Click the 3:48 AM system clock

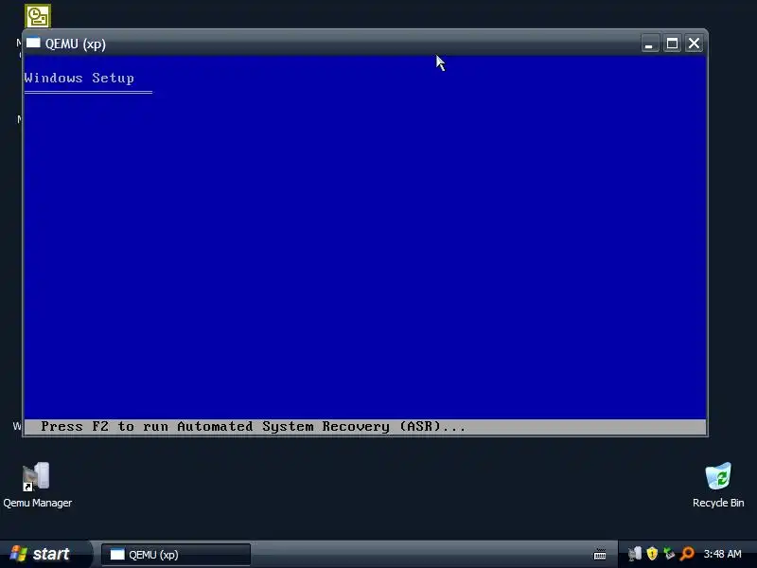(x=722, y=554)
